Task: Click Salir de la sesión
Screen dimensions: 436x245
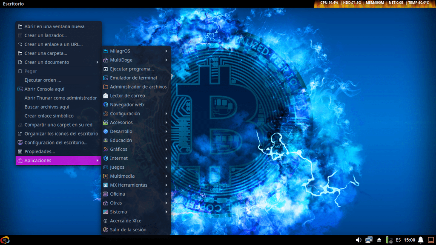Action: click(128, 230)
